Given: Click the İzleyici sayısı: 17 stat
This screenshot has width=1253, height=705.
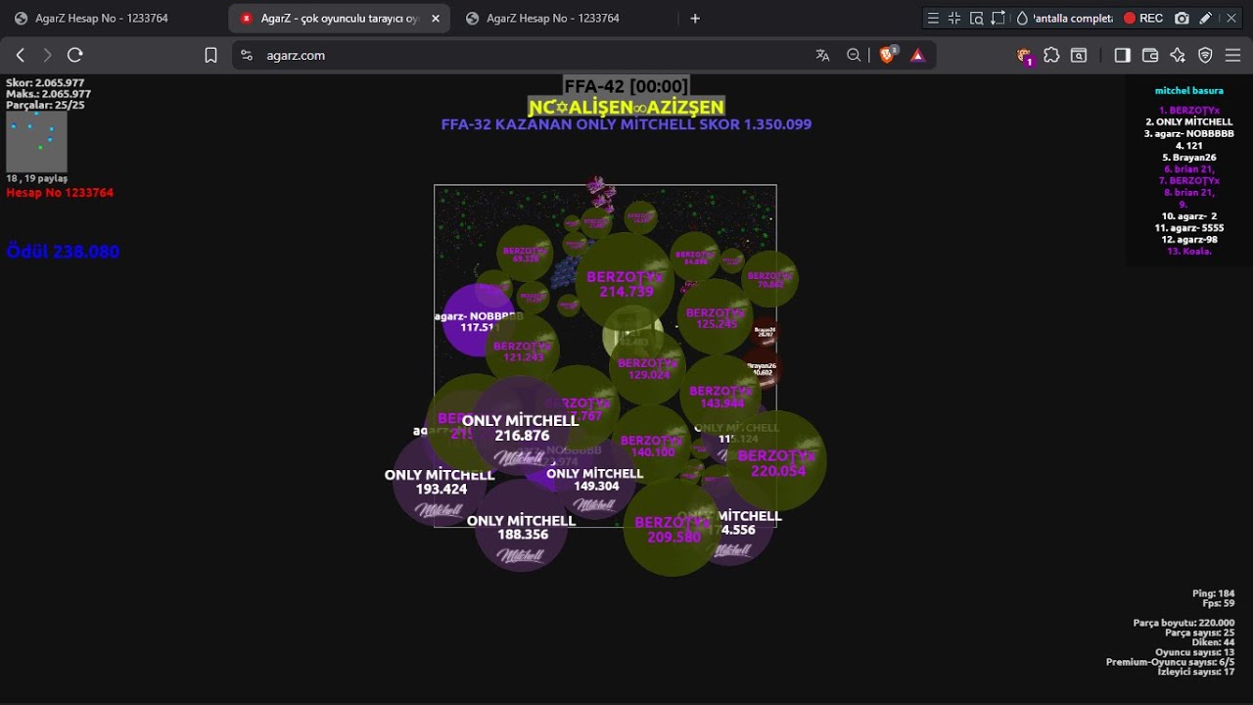Looking at the screenshot, I should [x=1195, y=672].
